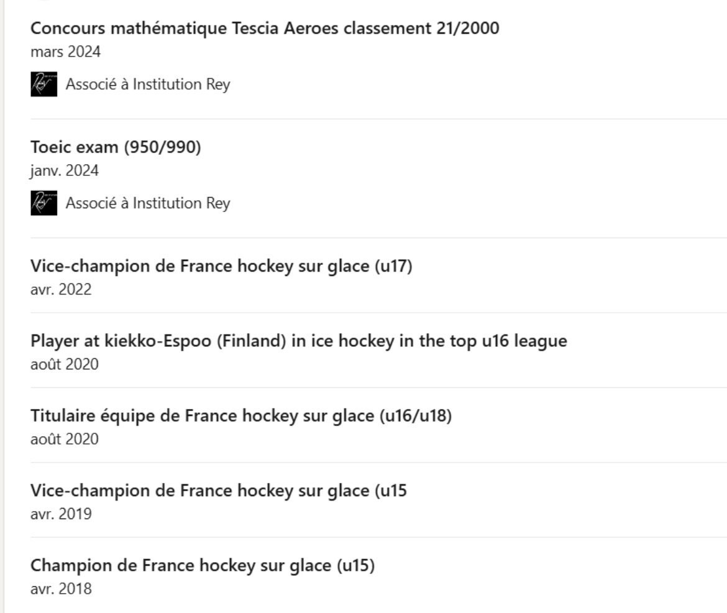
Task: Open Institution Rey link below Toeic exam
Action: [x=148, y=203]
